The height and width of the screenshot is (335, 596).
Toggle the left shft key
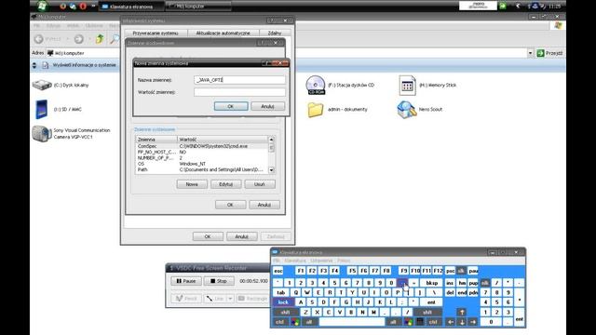(x=286, y=313)
